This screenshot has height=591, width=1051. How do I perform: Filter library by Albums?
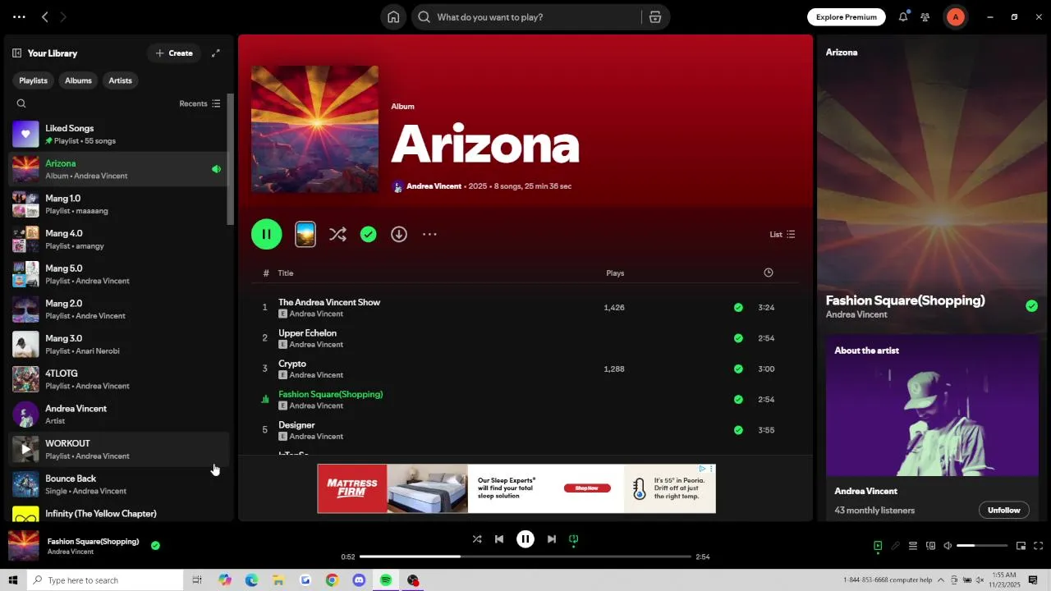(78, 80)
